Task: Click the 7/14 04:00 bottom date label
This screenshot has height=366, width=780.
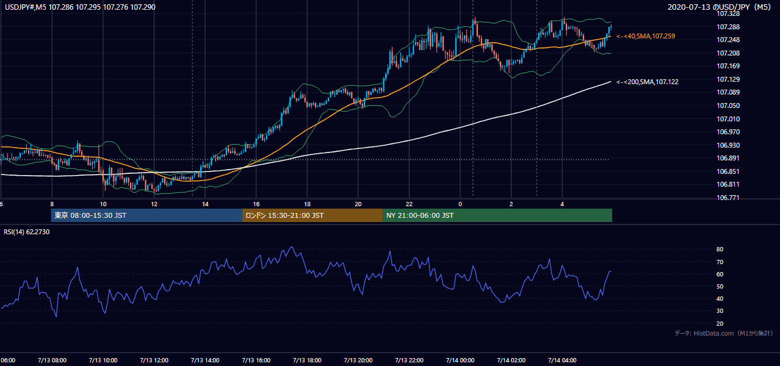Action: [x=562, y=360]
